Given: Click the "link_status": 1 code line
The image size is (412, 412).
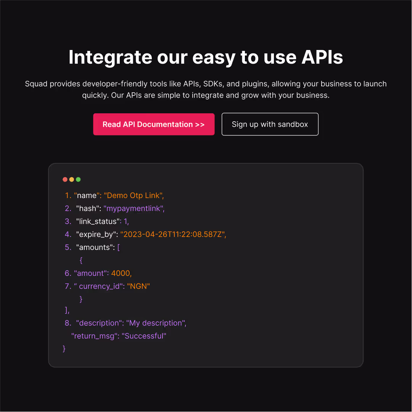Looking at the screenshot, I should pyautogui.click(x=97, y=221).
